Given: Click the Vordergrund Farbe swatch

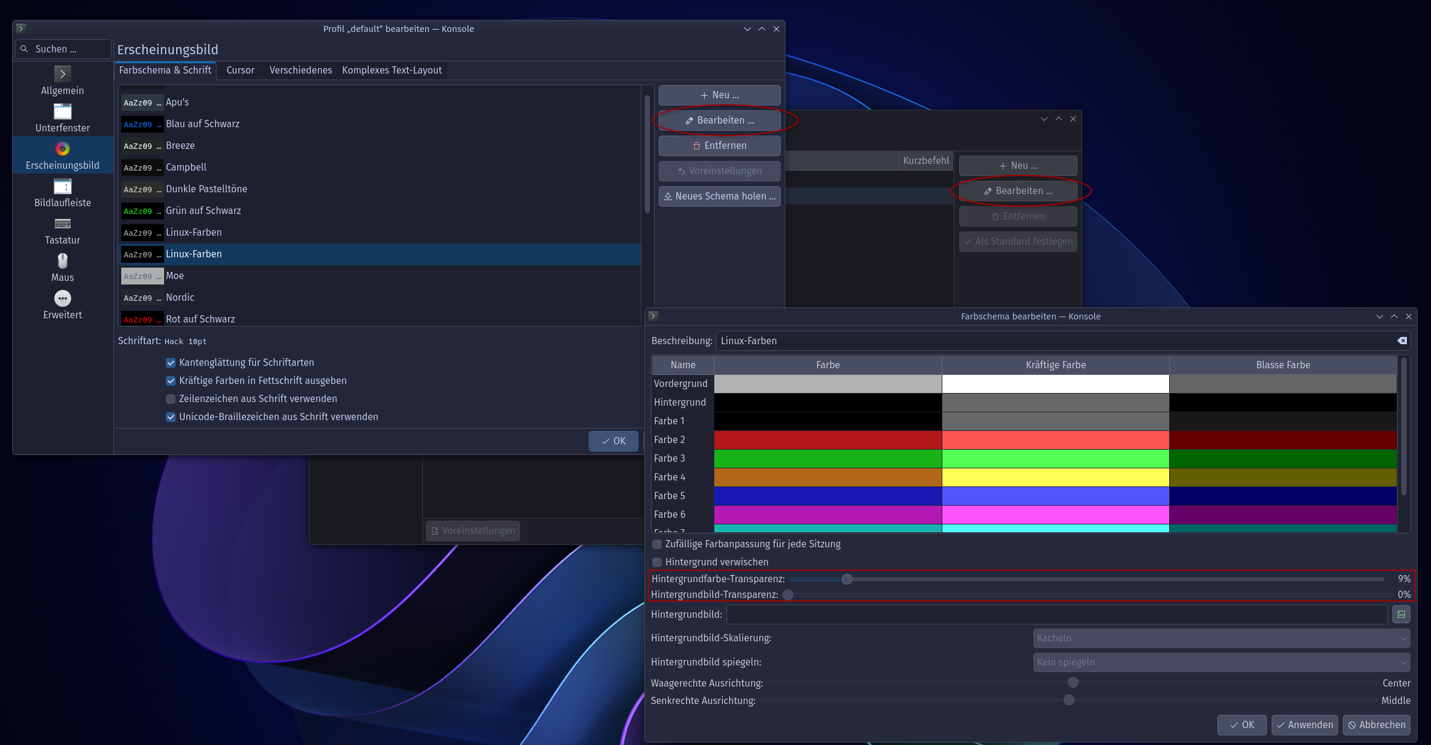Looking at the screenshot, I should 828,383.
